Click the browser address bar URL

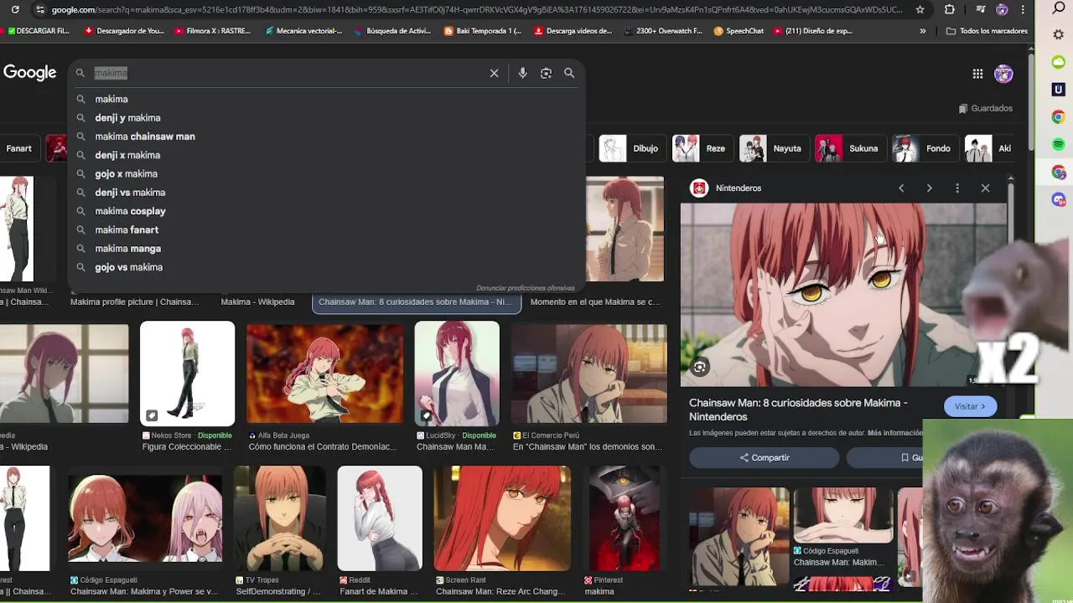tap(476, 9)
